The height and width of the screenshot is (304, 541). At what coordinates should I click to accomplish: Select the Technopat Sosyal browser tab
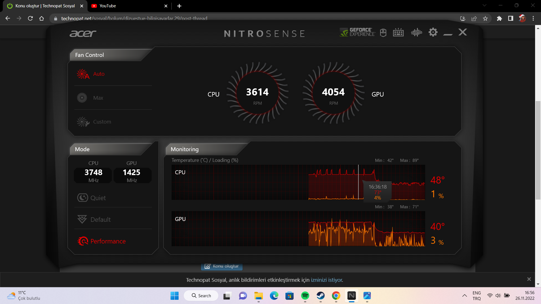(45, 6)
